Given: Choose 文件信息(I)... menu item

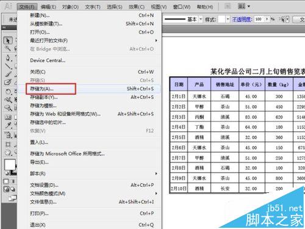Looking at the screenshot, I should [x=90, y=202].
